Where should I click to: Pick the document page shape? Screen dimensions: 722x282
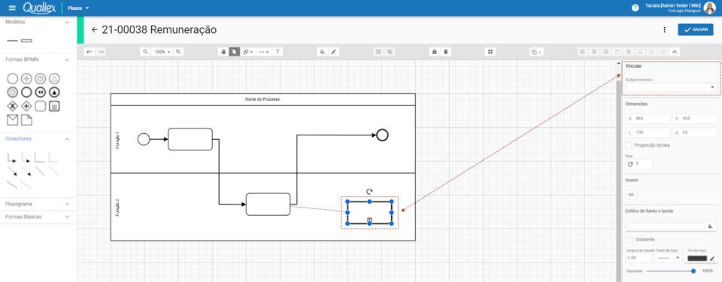(x=26, y=120)
